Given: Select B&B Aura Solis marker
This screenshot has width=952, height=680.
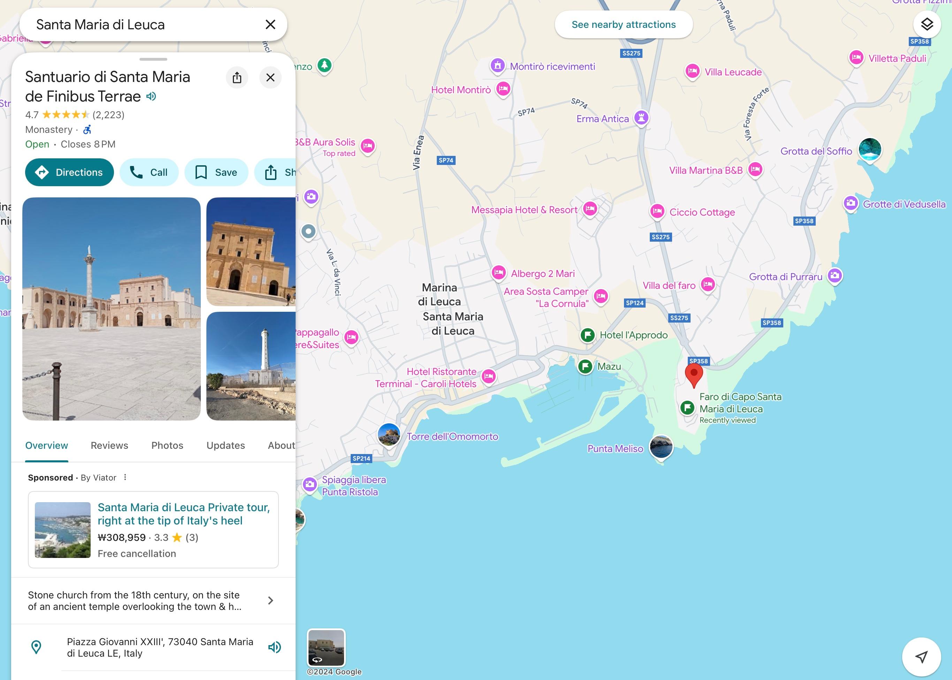Looking at the screenshot, I should coord(368,146).
